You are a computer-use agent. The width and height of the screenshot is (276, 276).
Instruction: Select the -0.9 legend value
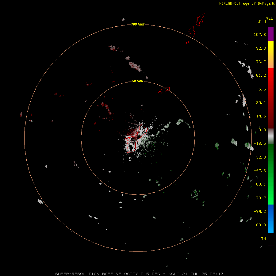pos(261,130)
